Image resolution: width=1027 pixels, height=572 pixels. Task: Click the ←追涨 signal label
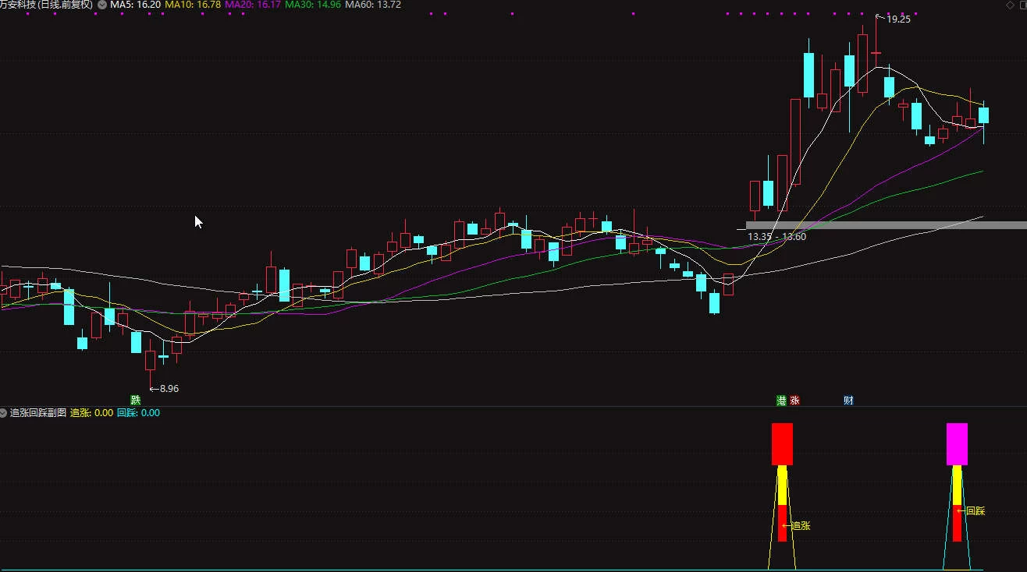click(796, 526)
